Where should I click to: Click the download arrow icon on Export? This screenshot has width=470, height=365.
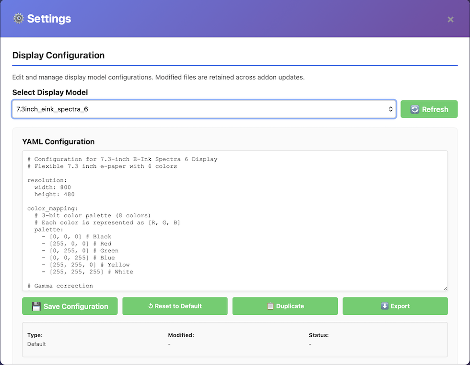pyautogui.click(x=385, y=306)
